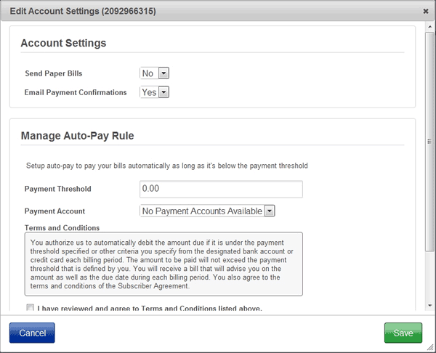
Task: Click the Account Settings heading
Action: pyautogui.click(x=63, y=43)
